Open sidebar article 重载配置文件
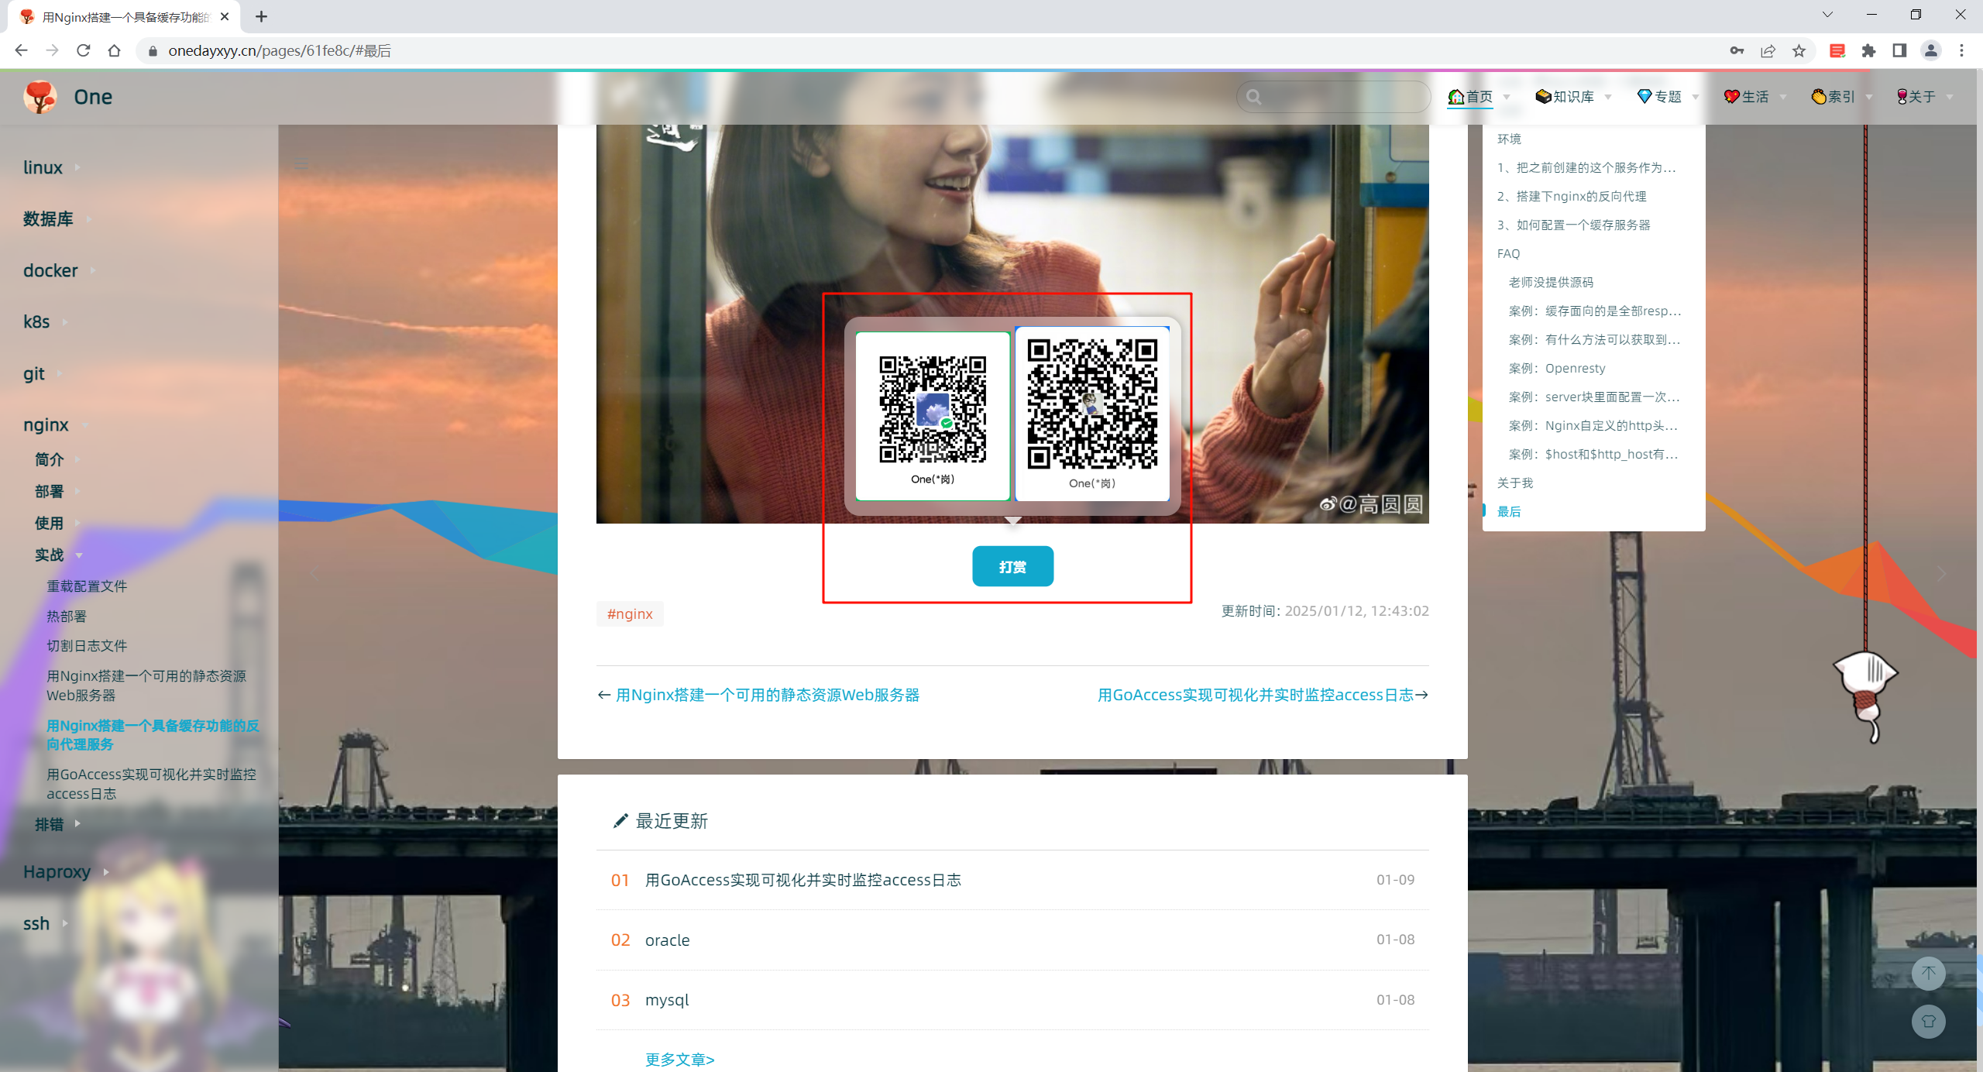The height and width of the screenshot is (1072, 1983). 87,586
